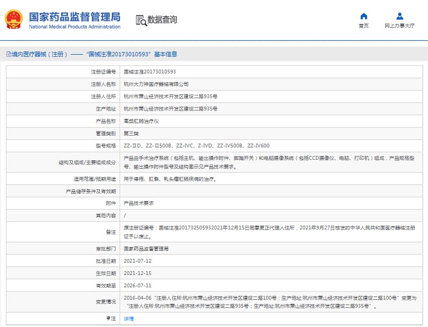Screen dimensions: 428x327
Task: Click label 变更情况
Action: click(106, 302)
